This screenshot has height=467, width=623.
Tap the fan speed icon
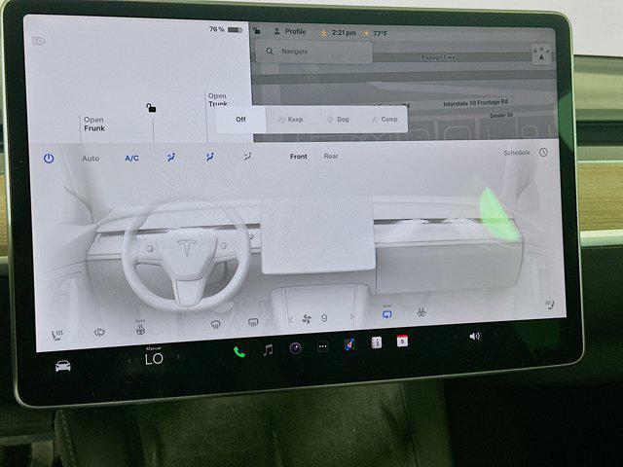[307, 318]
